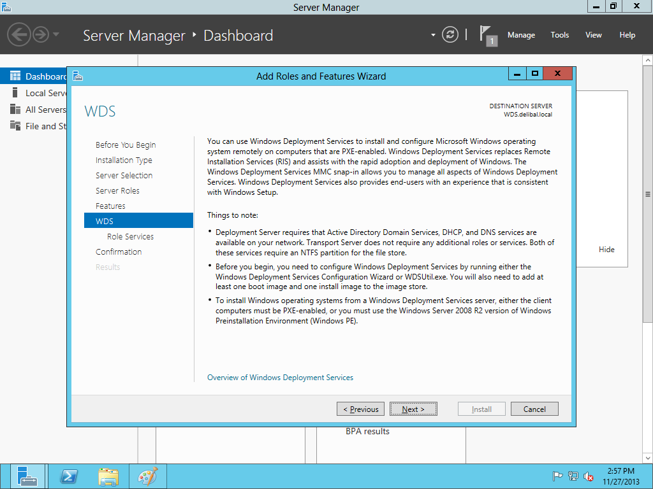Image resolution: width=653 pixels, height=489 pixels.
Task: Open Overview of Windows Deployment Services link
Action: point(280,378)
